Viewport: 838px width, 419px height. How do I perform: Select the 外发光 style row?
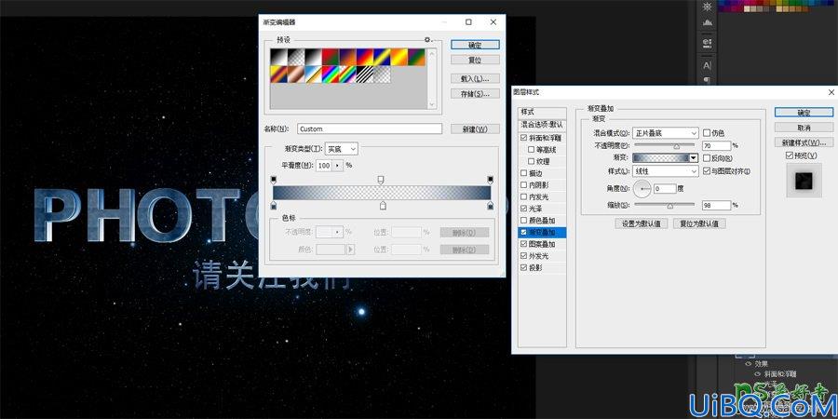coord(542,256)
